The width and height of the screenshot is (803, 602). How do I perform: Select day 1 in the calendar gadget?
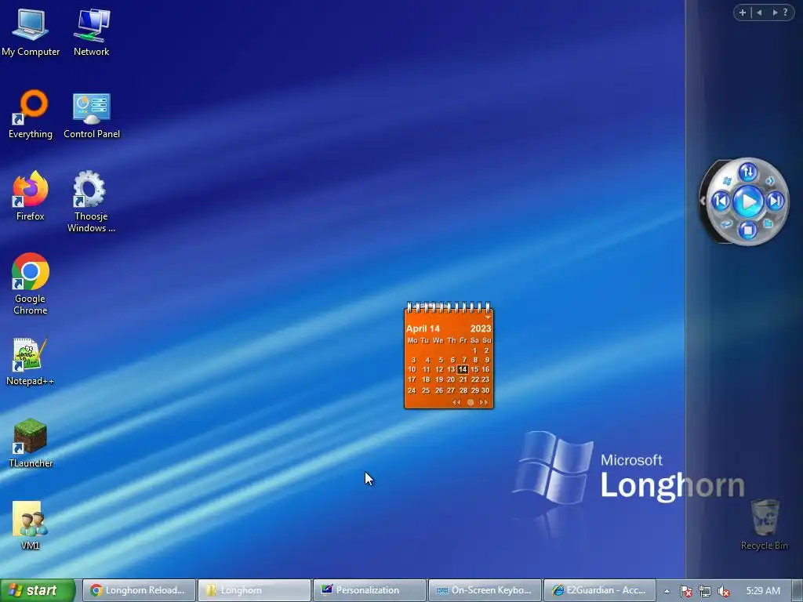474,350
